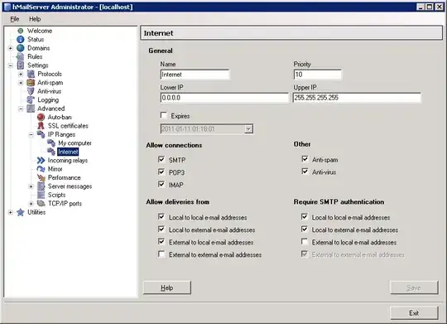Screen dimensions: 447x324
Task: Click the Lower IP input field
Action: pyautogui.click(x=224, y=98)
